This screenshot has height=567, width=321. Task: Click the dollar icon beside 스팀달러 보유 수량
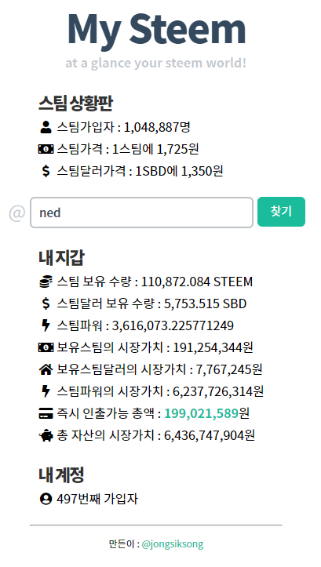tap(46, 303)
